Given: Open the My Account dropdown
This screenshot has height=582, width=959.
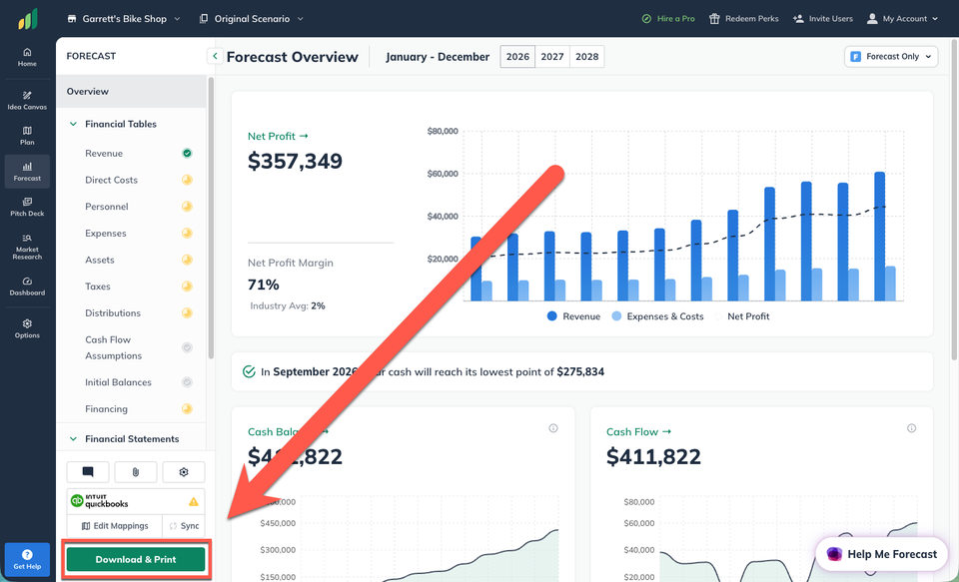Looking at the screenshot, I should [902, 19].
